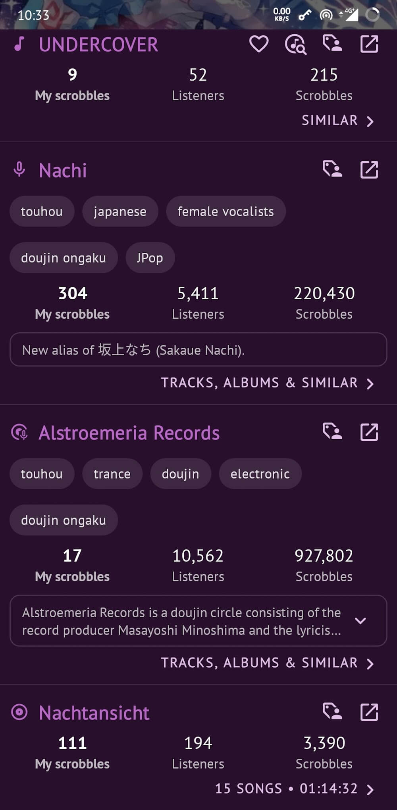This screenshot has height=810, width=397.
Task: Love the UNDERCOVER track with heart icon
Action: [x=258, y=44]
